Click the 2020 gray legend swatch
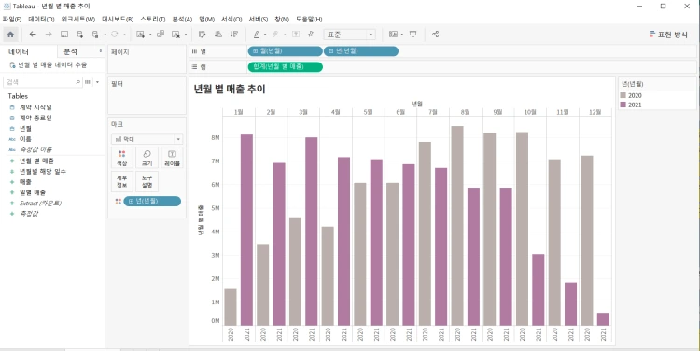The image size is (700, 351). pos(623,95)
